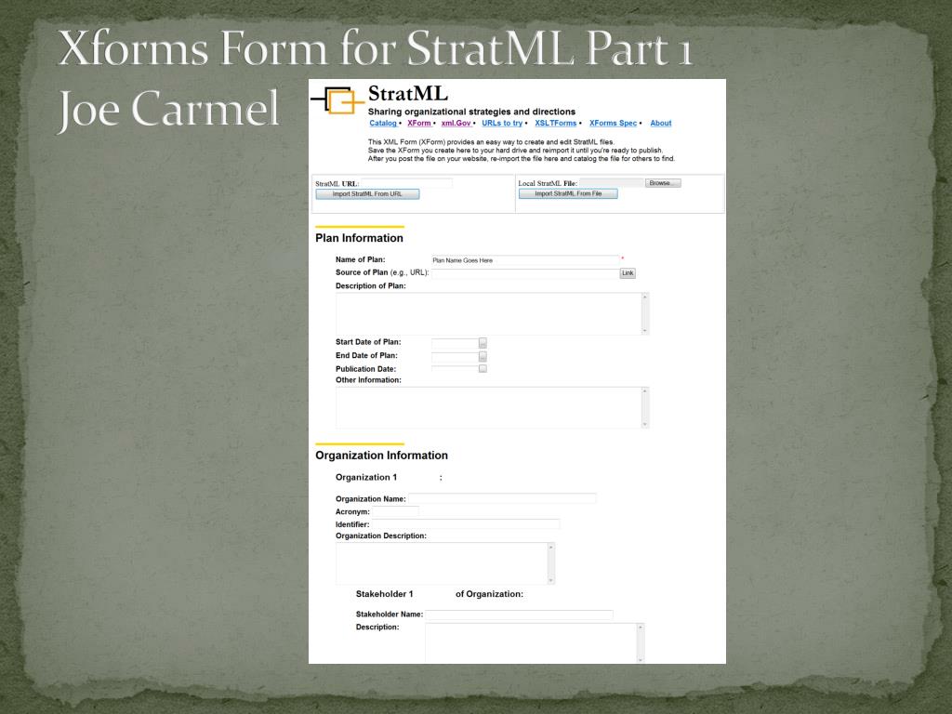Click the Organization Description scrollbar
Screen dimensions: 952x714
551,563
